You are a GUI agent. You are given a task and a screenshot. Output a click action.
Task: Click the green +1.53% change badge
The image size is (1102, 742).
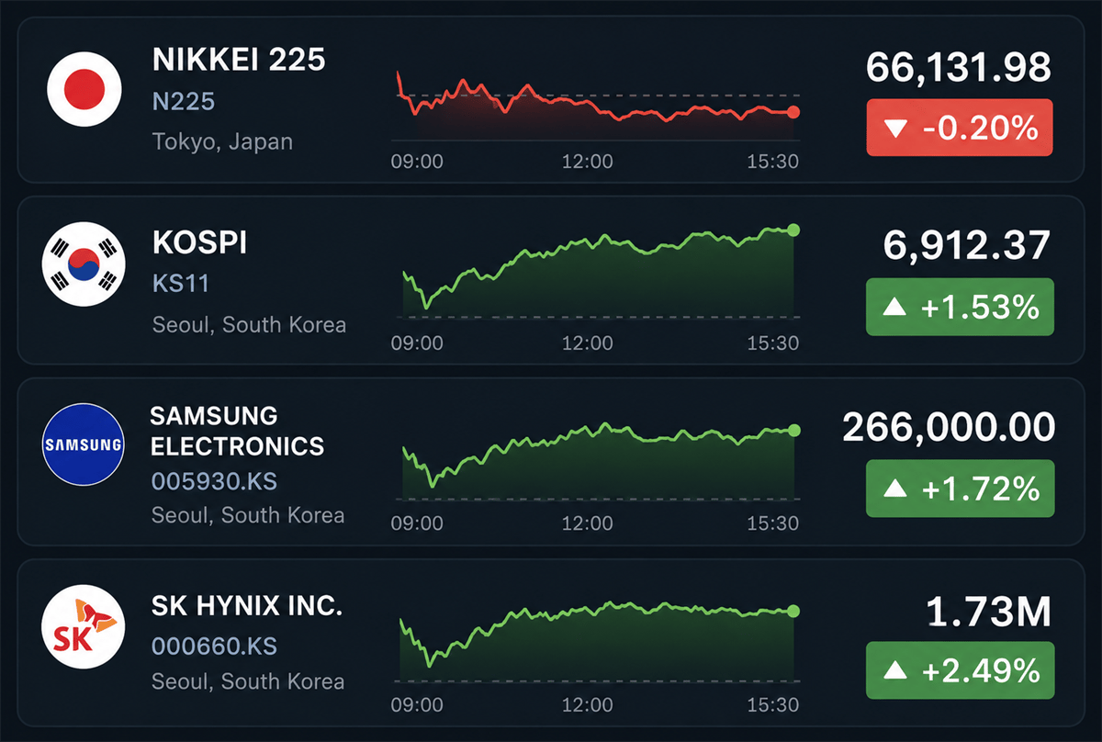pos(960,307)
